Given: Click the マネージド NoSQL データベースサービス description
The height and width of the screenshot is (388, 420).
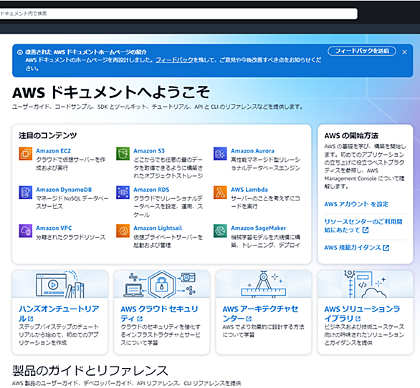Looking at the screenshot, I should point(72,203).
